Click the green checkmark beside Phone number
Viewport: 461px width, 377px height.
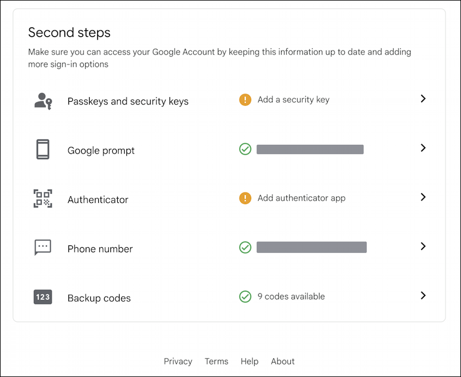(x=245, y=247)
